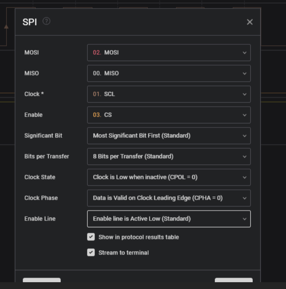Image resolution: width=286 pixels, height=289 pixels.
Task: Uncheck Show in protocol results table
Action: [91, 237]
